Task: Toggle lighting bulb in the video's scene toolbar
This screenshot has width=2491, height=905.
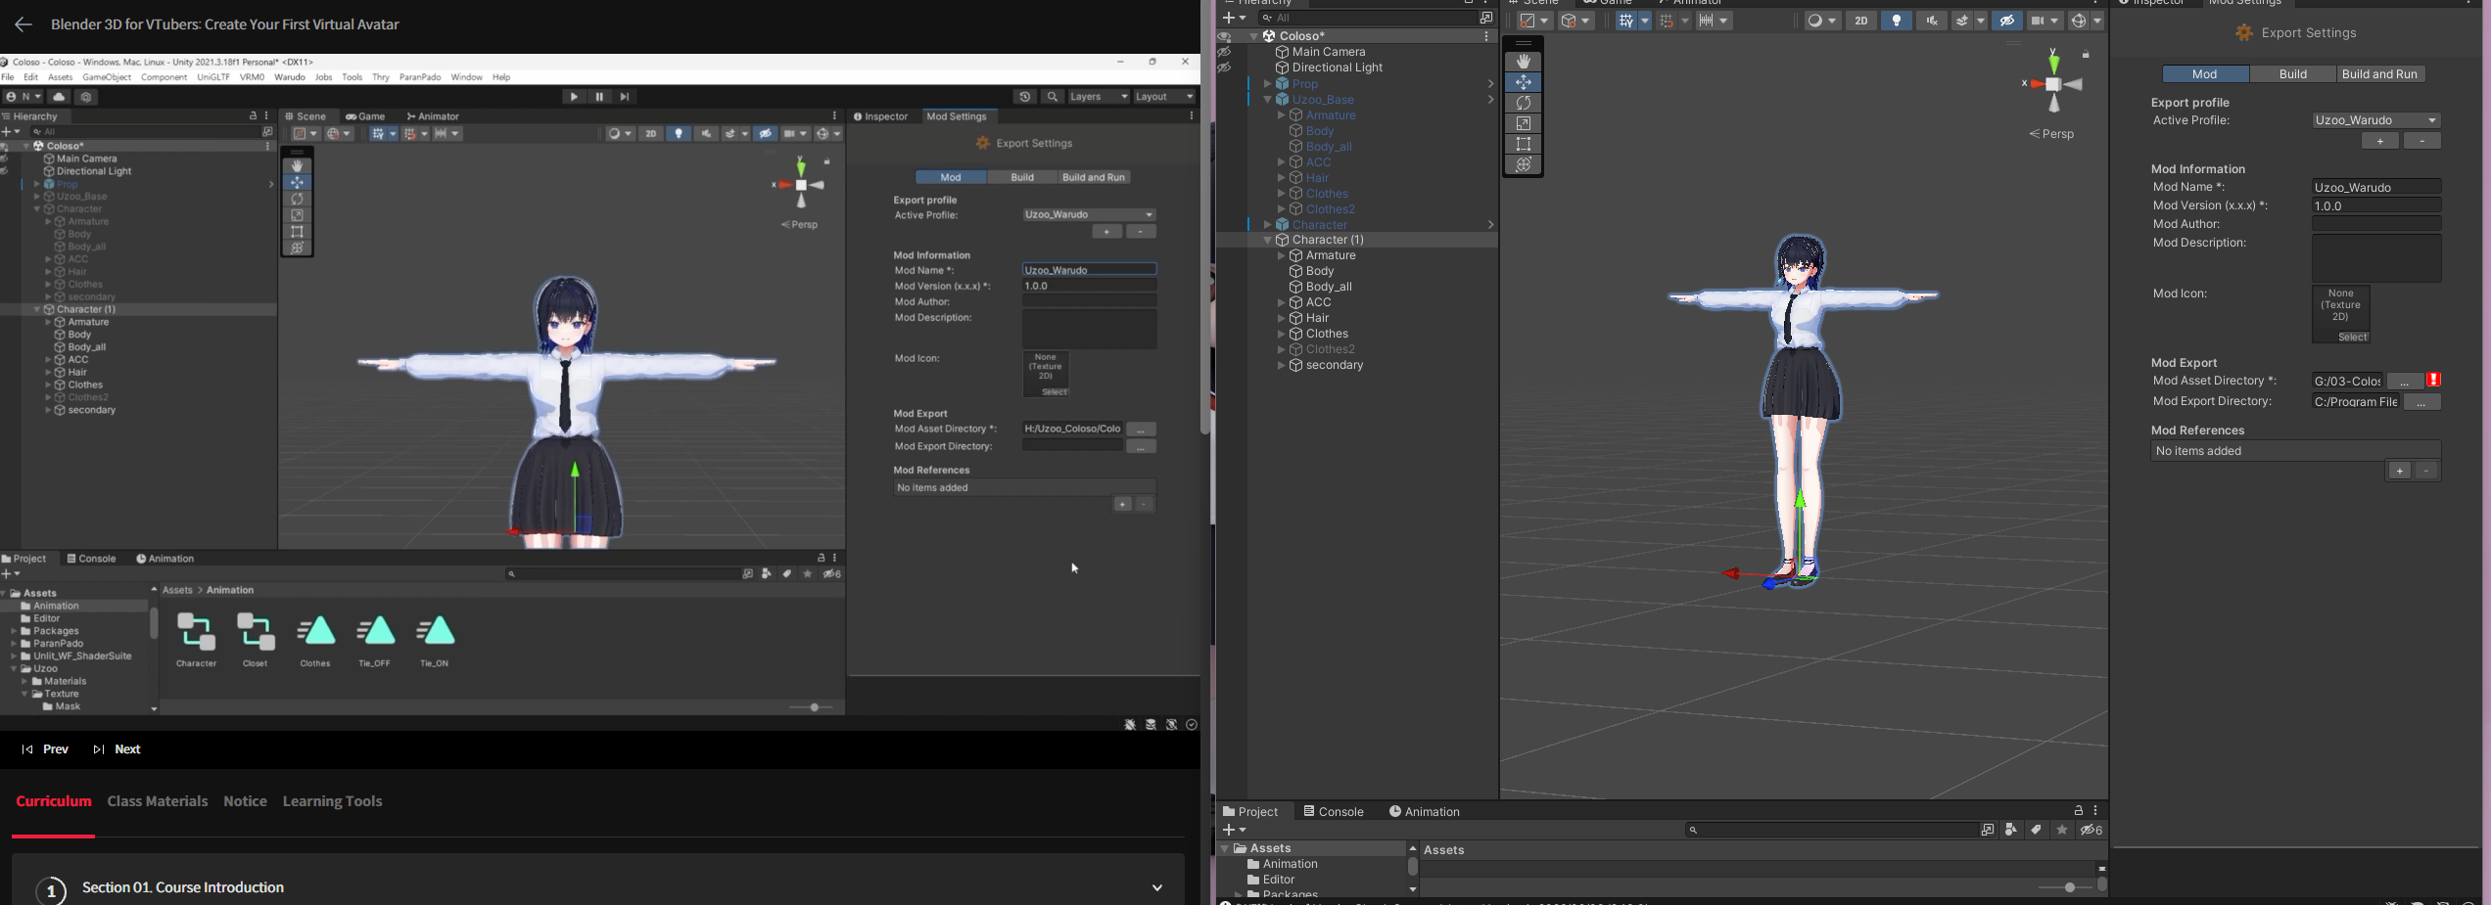Action: click(679, 134)
